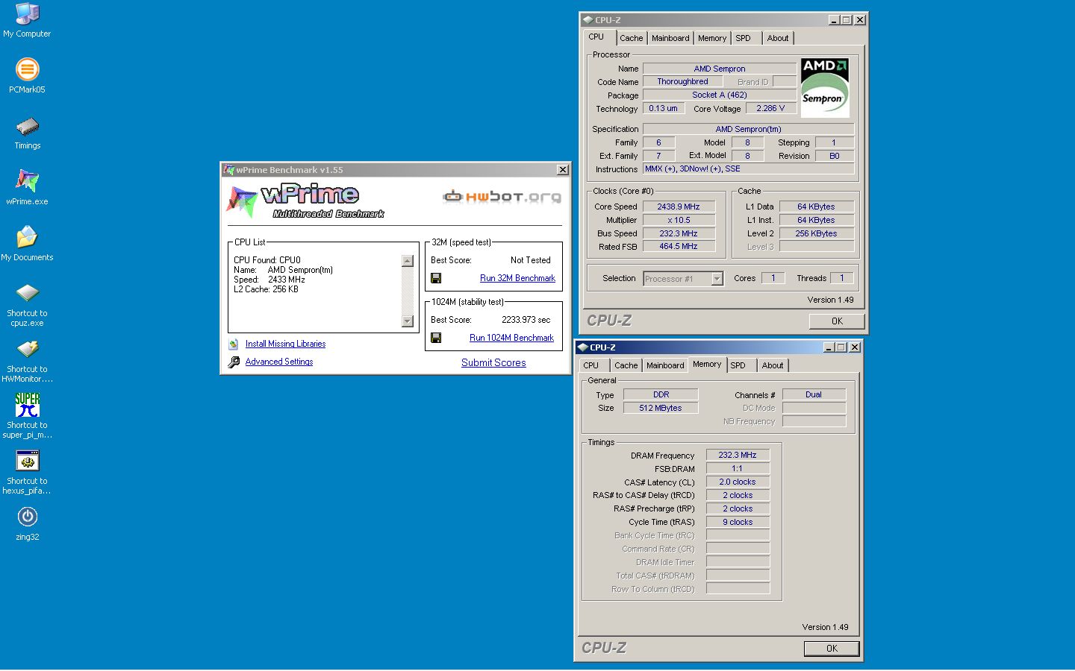
Task: Click the CPU List scroll down arrow
Action: [407, 321]
